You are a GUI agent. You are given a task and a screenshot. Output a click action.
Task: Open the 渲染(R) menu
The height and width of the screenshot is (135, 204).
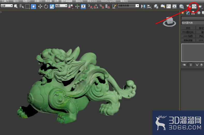click(x=79, y=1)
